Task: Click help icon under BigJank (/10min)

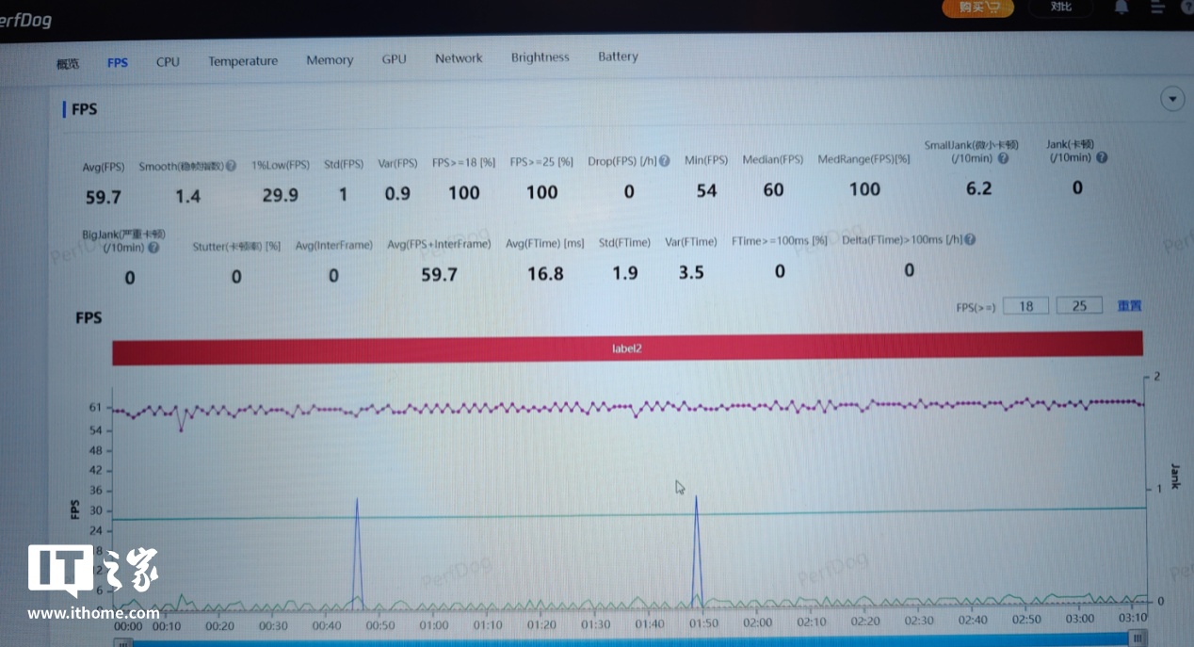Action: pos(153,249)
